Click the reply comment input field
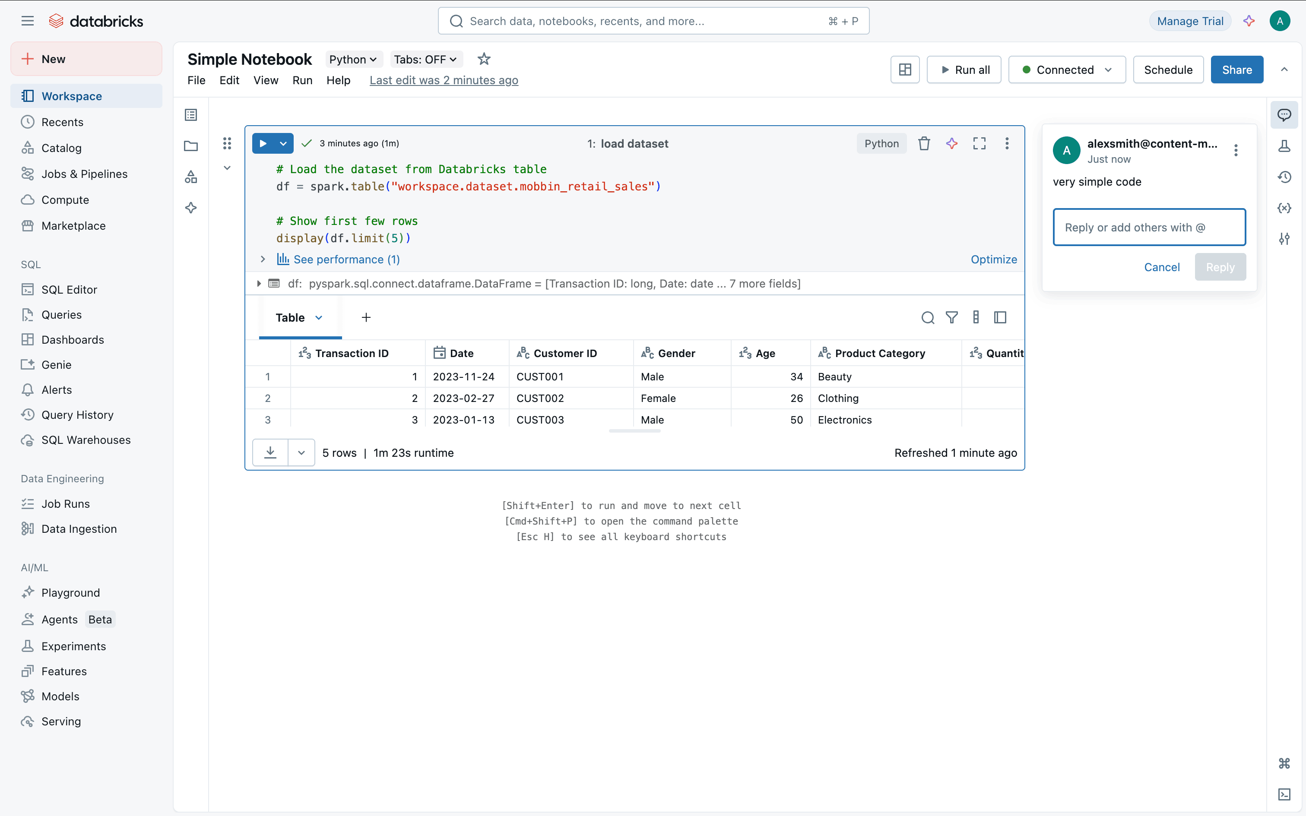Screen dimensions: 1306x816 click(x=1149, y=227)
